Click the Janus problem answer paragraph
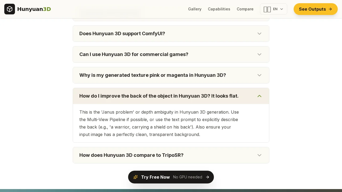The width and height of the screenshot is (342, 192). [x=159, y=123]
